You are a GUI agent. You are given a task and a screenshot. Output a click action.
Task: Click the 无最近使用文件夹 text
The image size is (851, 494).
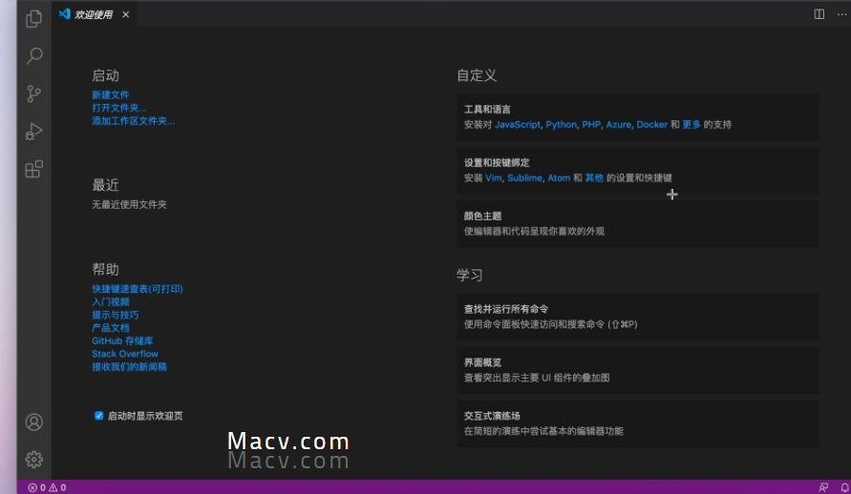pos(129,204)
